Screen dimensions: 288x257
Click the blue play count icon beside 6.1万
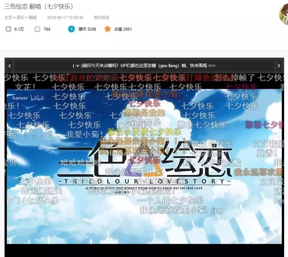pyautogui.click(x=8, y=29)
